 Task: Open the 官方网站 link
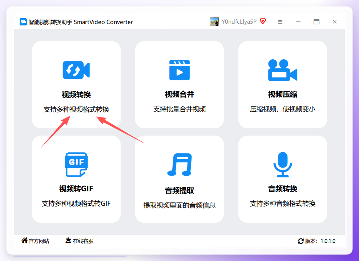(x=39, y=241)
